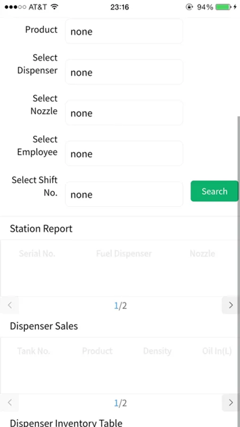Screen dimensions: 240x427
Task: Open the Select Shift No. dropdown
Action: coord(124,194)
